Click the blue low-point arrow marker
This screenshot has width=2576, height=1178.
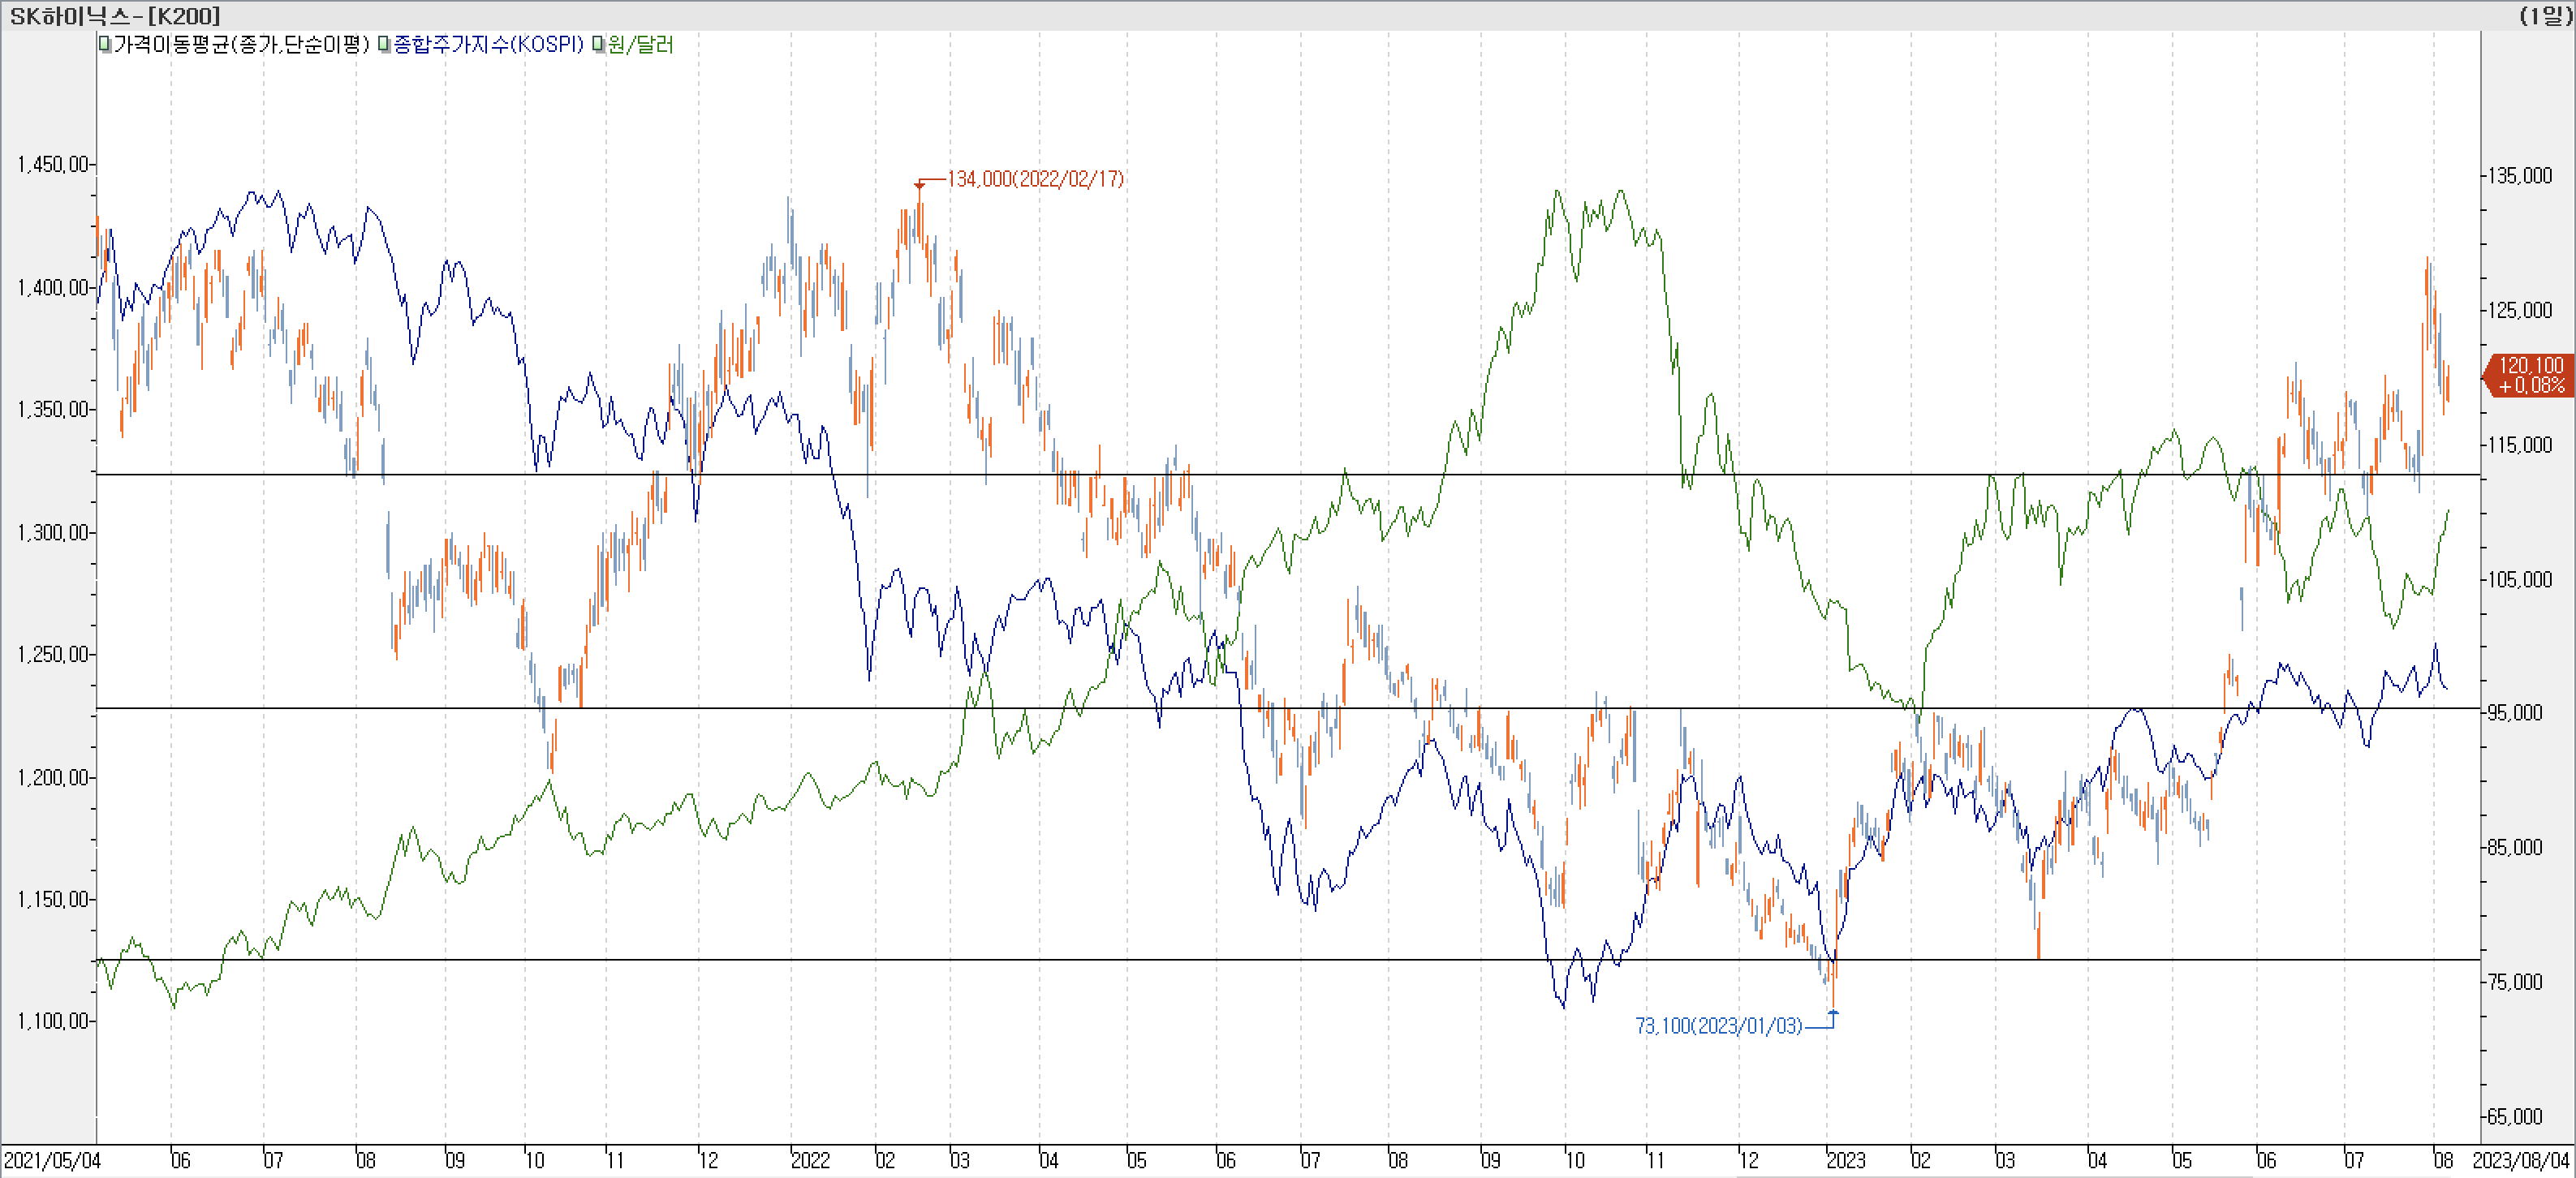point(1833,1014)
